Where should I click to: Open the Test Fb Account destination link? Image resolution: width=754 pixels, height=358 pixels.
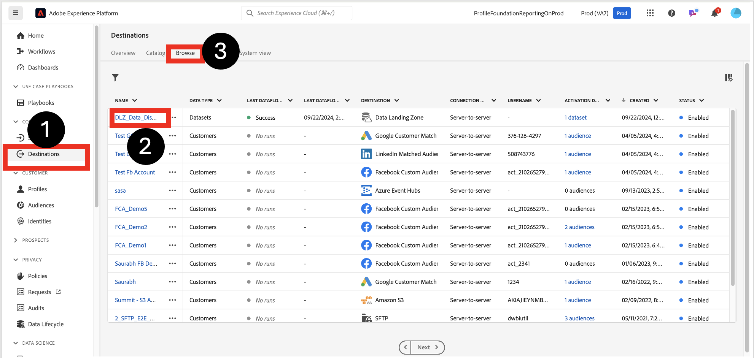pyautogui.click(x=135, y=172)
